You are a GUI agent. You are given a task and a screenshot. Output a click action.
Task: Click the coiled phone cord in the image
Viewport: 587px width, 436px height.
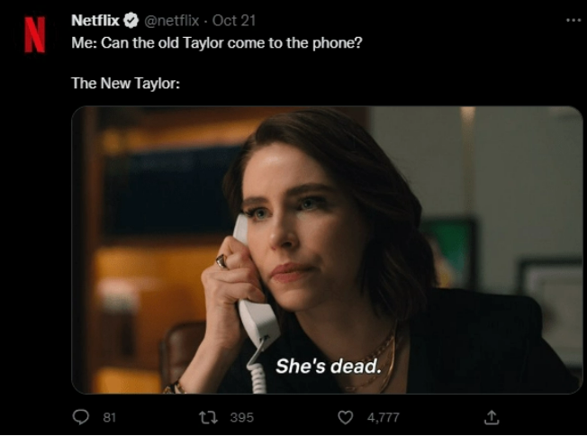[x=258, y=372]
